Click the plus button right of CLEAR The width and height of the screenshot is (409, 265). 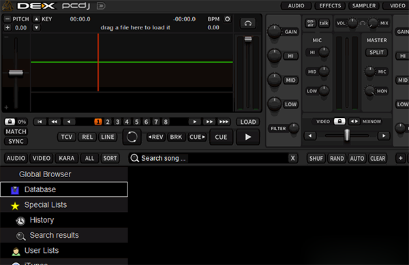point(401,158)
